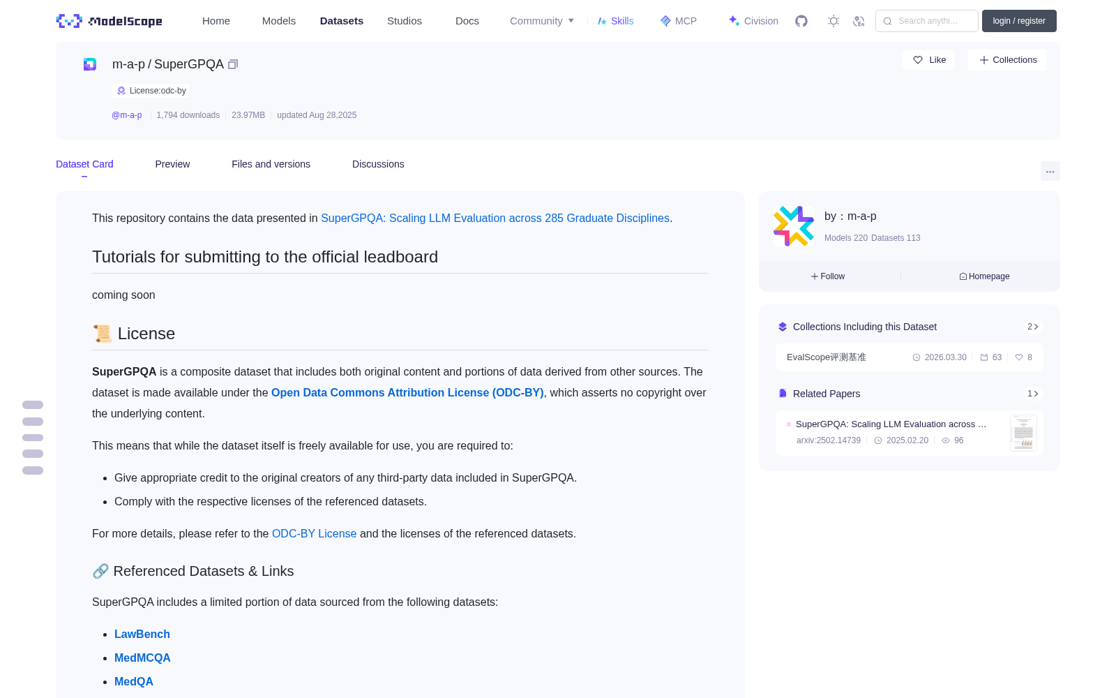The image size is (1116, 698).
Task: Open the Studios navigation item
Action: point(405,21)
